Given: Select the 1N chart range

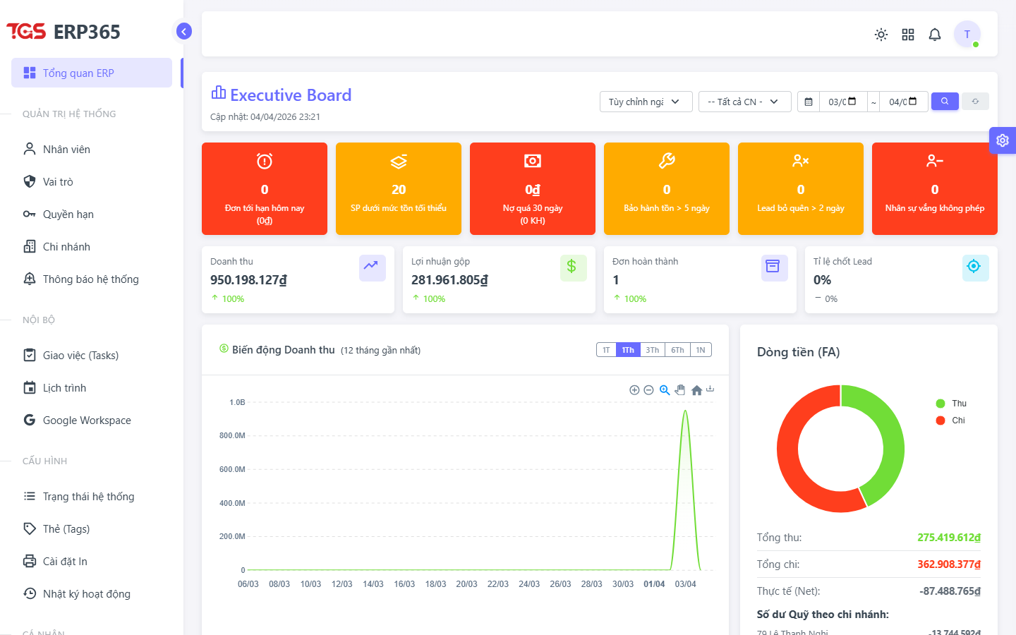Looking at the screenshot, I should point(701,350).
